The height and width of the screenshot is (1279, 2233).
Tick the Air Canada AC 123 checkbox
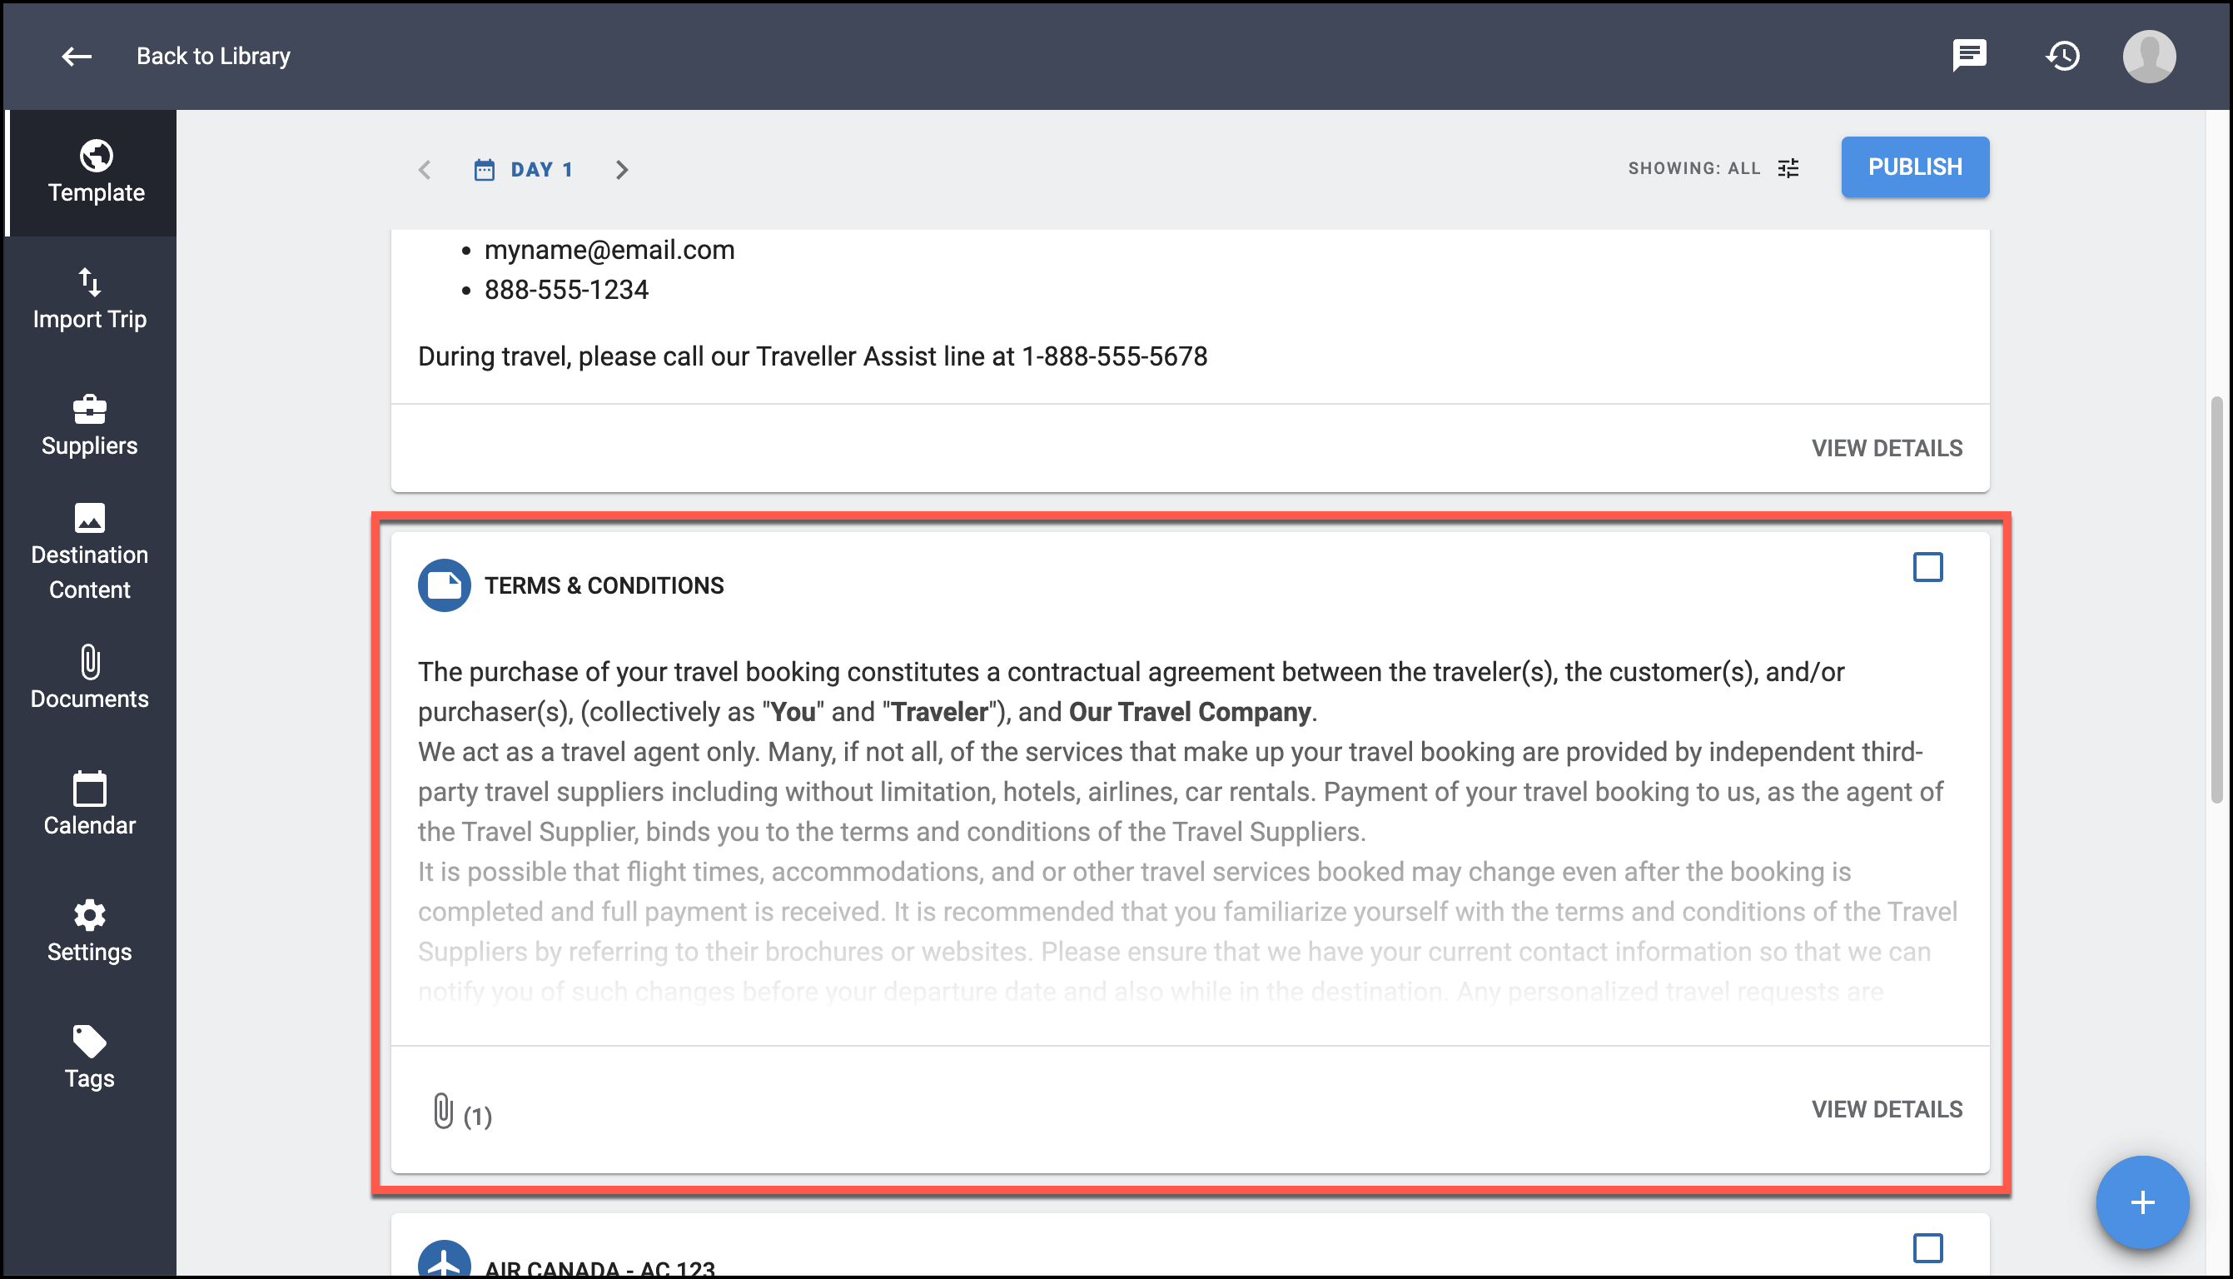1927,1248
